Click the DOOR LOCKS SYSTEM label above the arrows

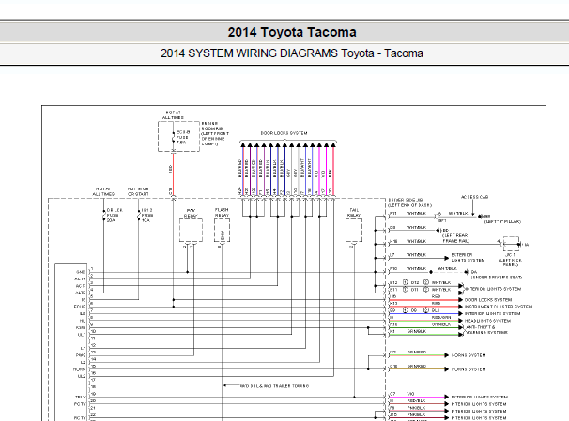284,133
